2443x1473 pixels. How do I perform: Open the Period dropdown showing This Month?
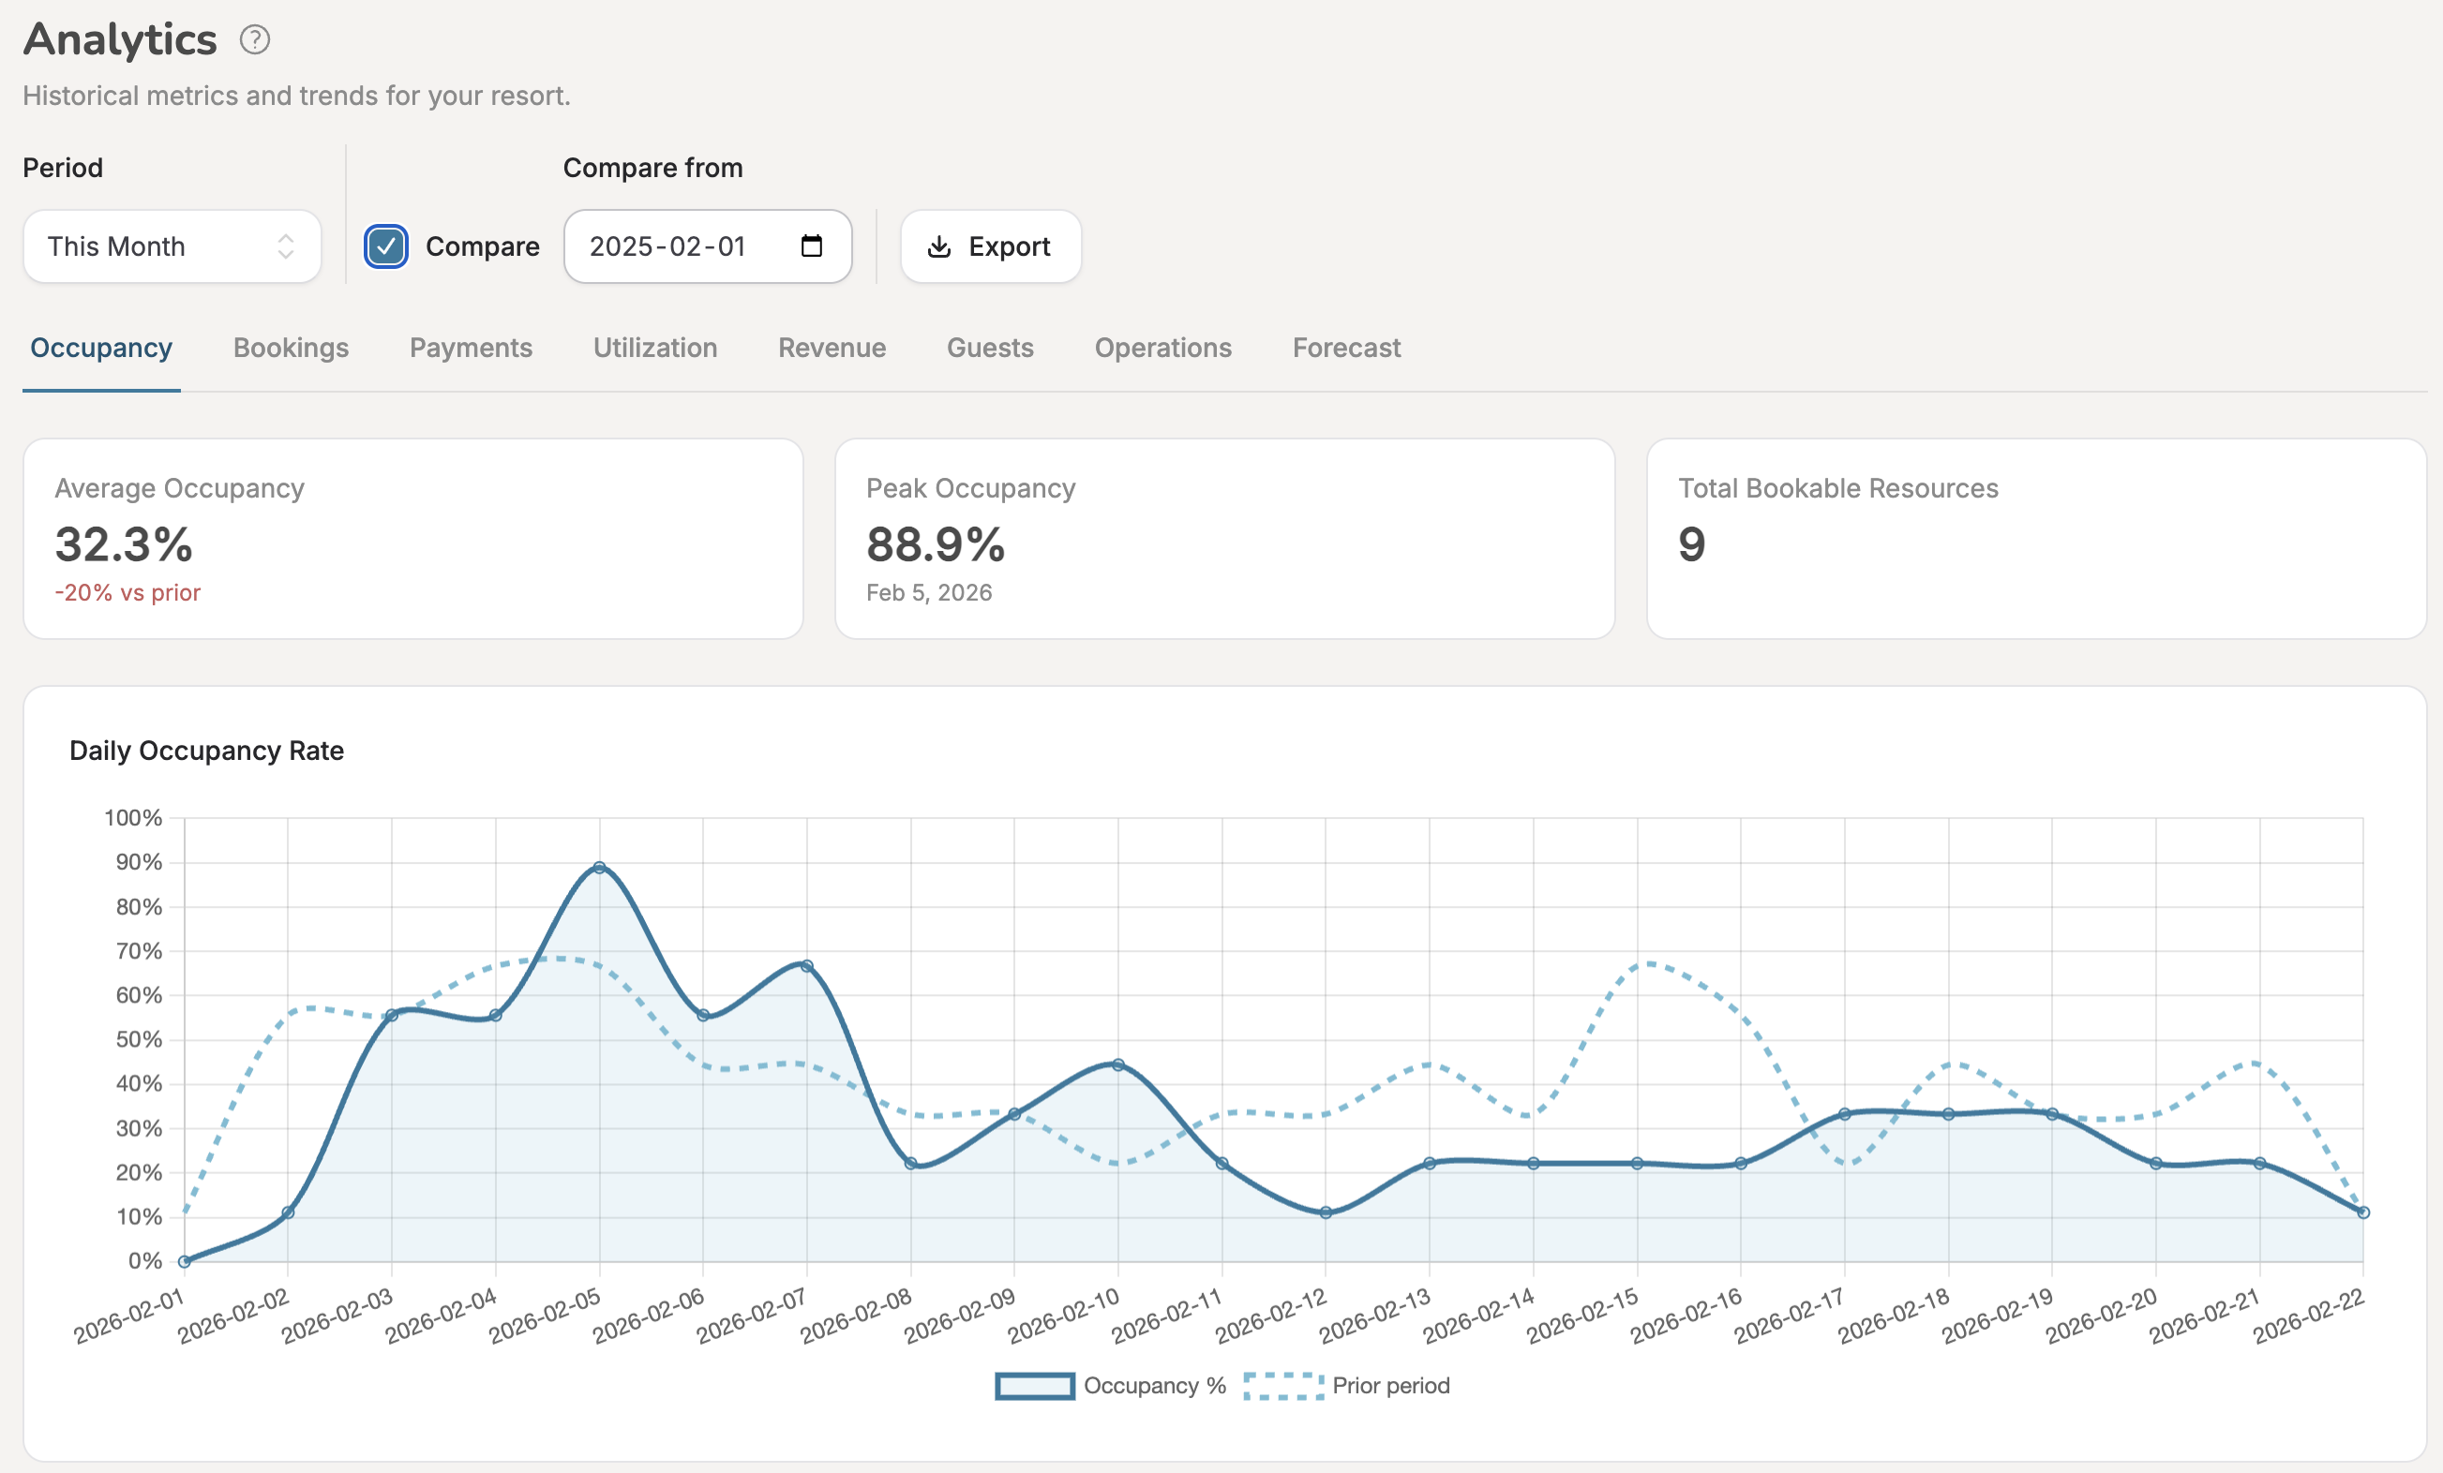coord(172,246)
